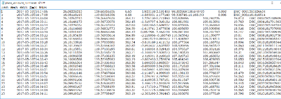Click timestamp 2017-05-10T14:33:22 in row 8
Image resolution: width=281 pixels, height=99 pixels.
click(x=32, y=35)
